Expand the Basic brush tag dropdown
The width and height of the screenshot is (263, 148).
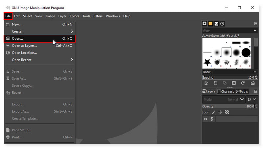pos(255,72)
